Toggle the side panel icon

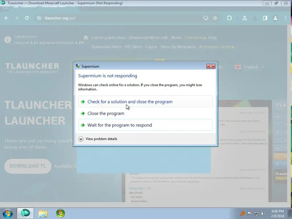click(x=265, y=18)
